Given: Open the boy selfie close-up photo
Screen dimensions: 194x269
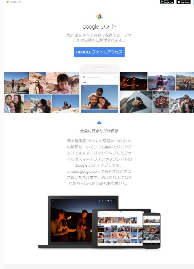Looking at the screenshot, I should coord(63,83).
